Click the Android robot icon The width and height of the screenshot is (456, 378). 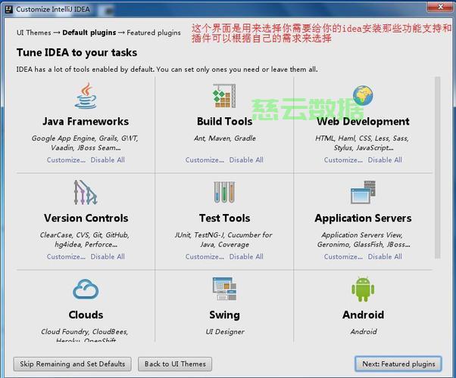click(363, 290)
